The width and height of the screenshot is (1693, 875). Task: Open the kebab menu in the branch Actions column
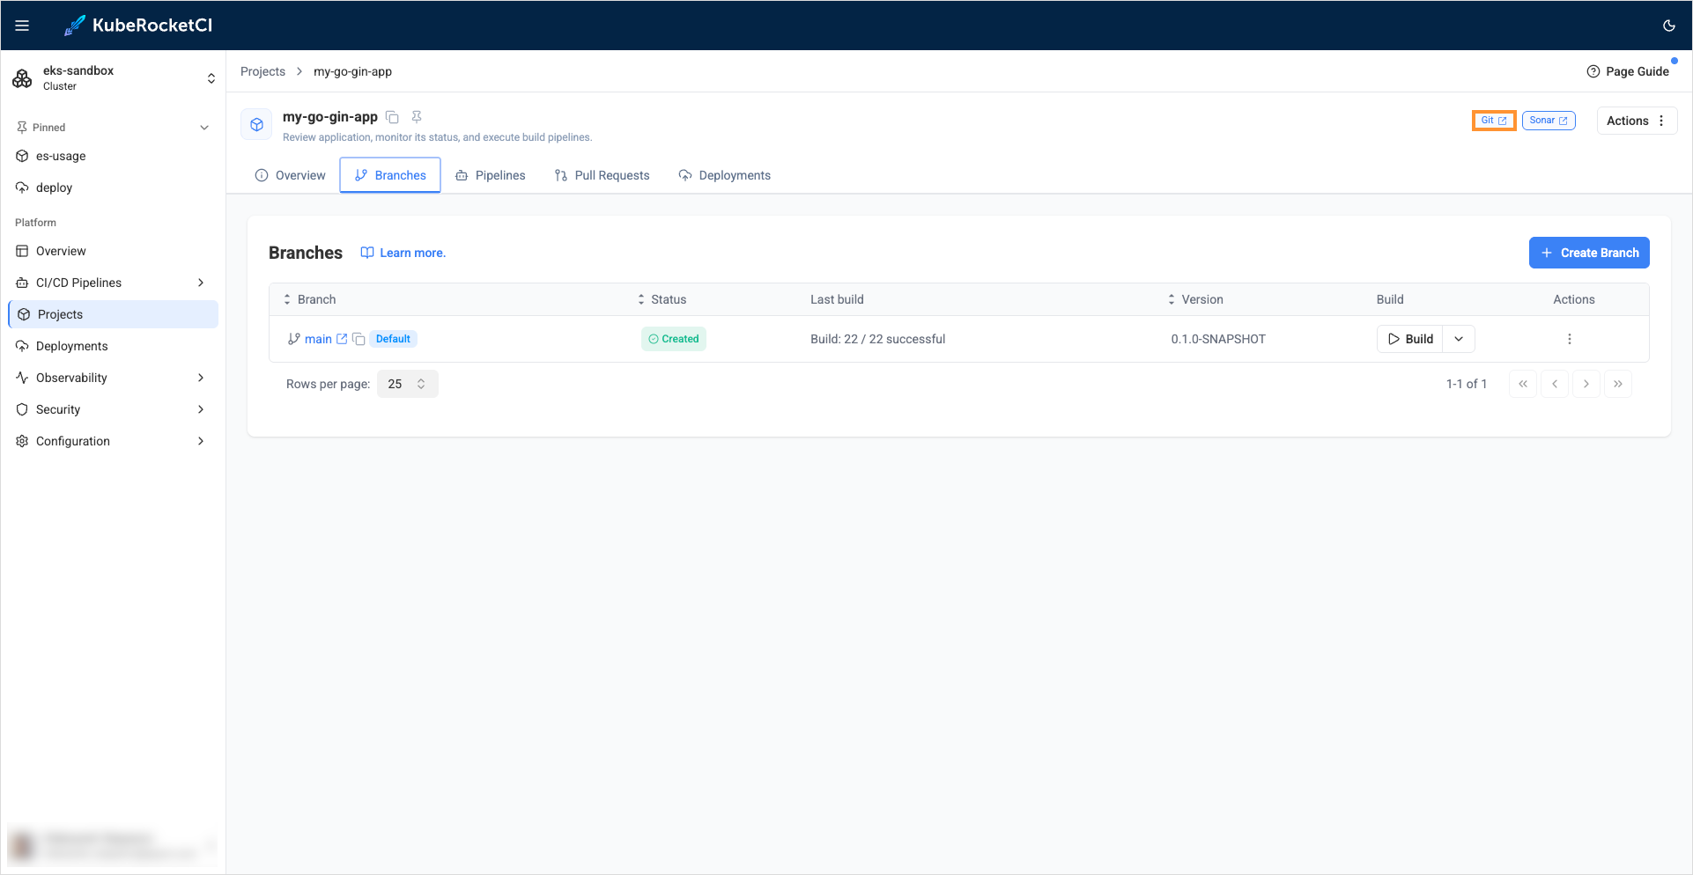point(1569,338)
